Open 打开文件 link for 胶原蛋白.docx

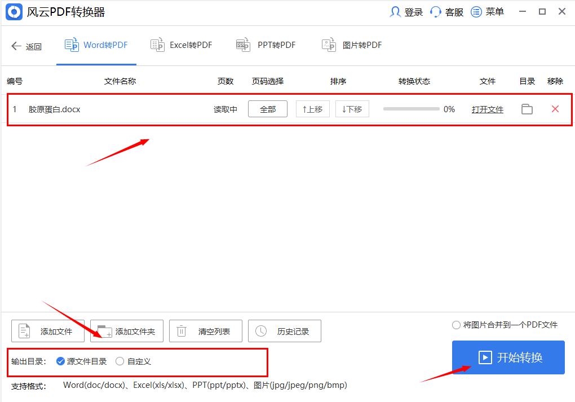tap(487, 109)
